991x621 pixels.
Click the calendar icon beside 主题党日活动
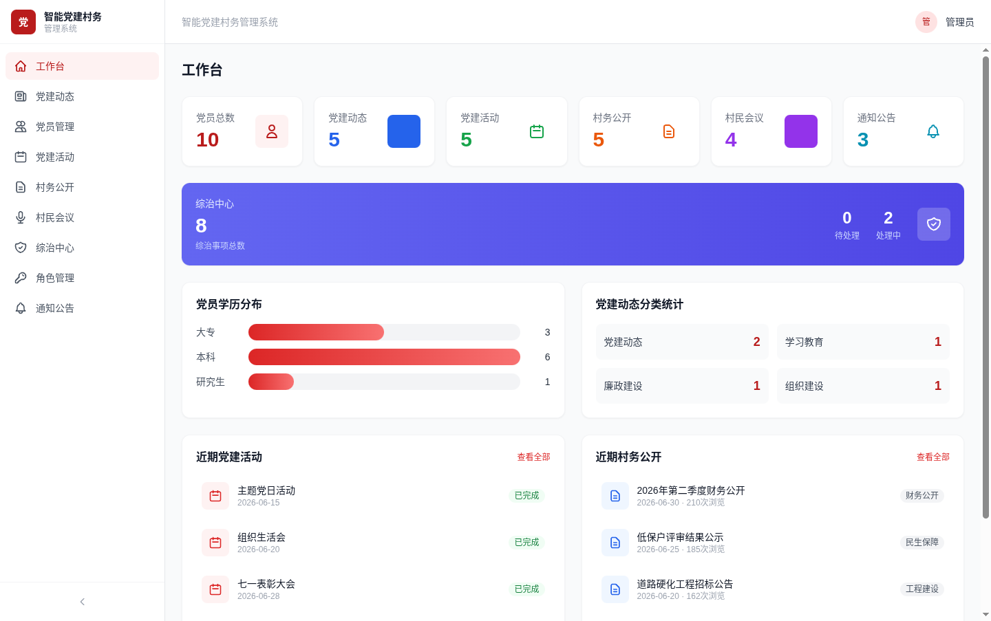coord(215,496)
